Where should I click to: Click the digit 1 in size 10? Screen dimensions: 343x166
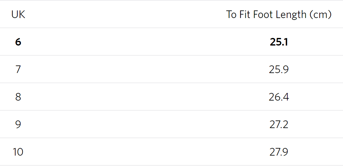tap(15, 152)
